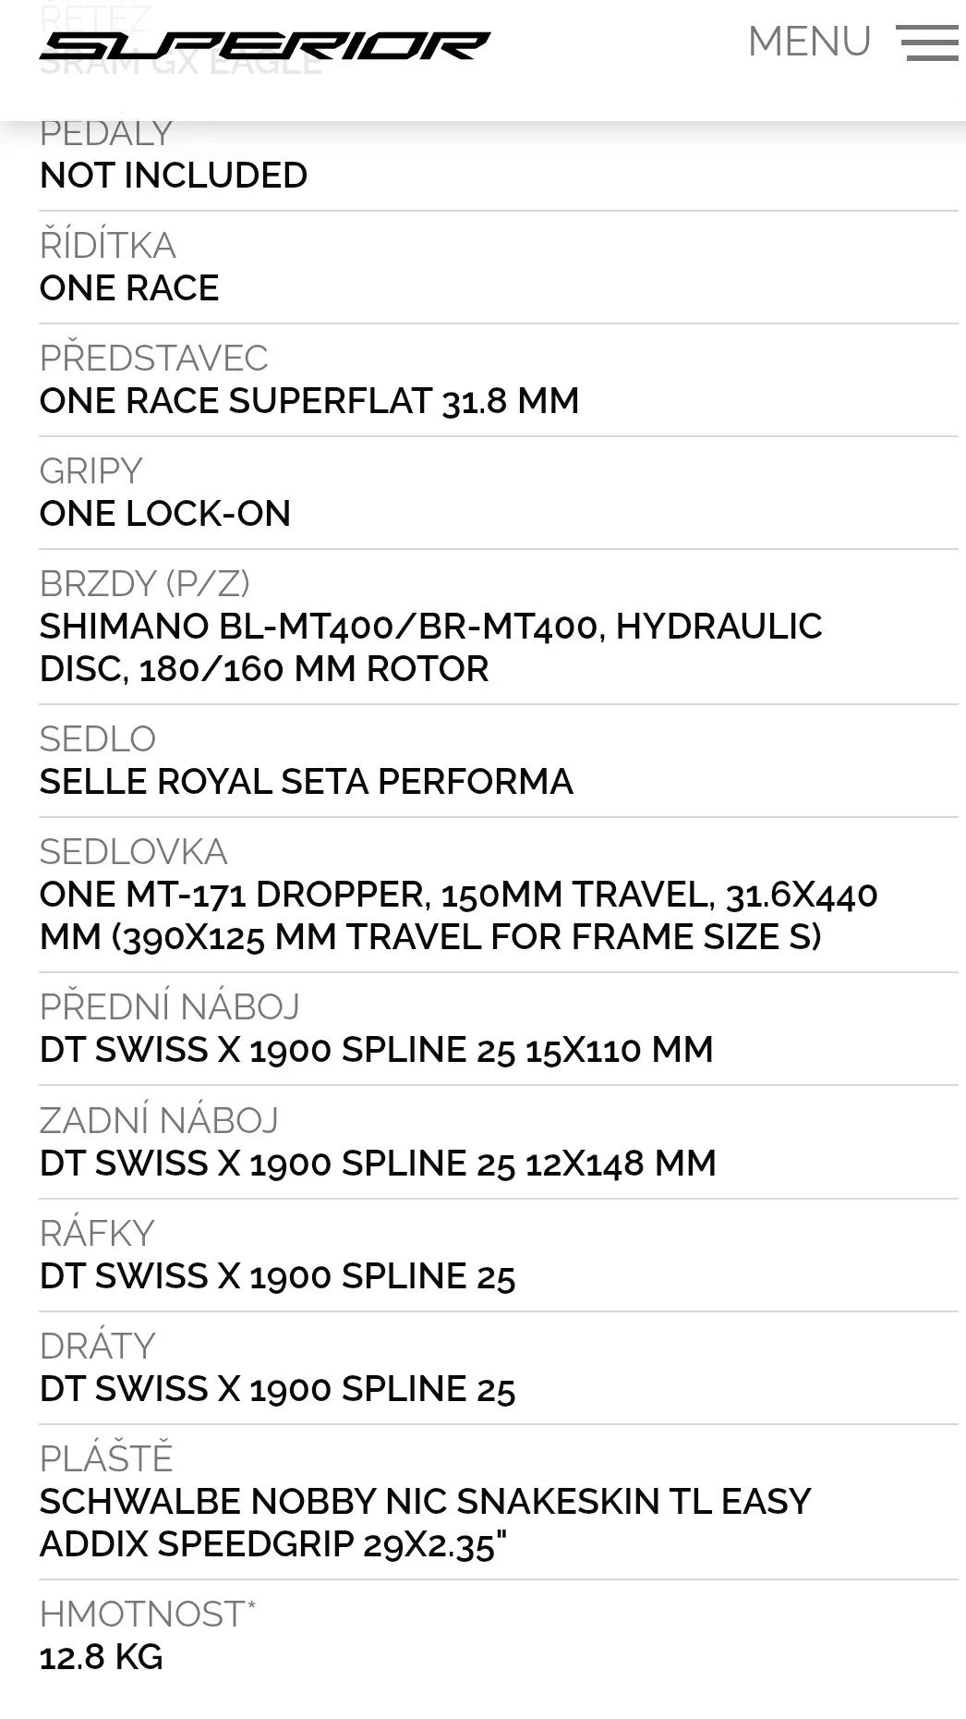Click the Superior logo
The height and width of the screenshot is (1719, 966).
(x=264, y=44)
